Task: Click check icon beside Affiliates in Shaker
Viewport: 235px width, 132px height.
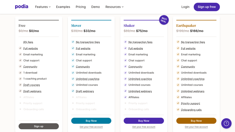Action: (x=126, y=97)
